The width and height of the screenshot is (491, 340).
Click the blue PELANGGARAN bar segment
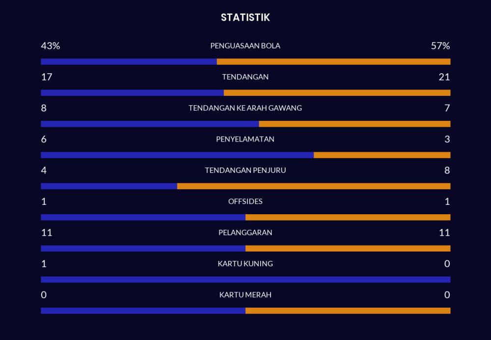pos(143,249)
